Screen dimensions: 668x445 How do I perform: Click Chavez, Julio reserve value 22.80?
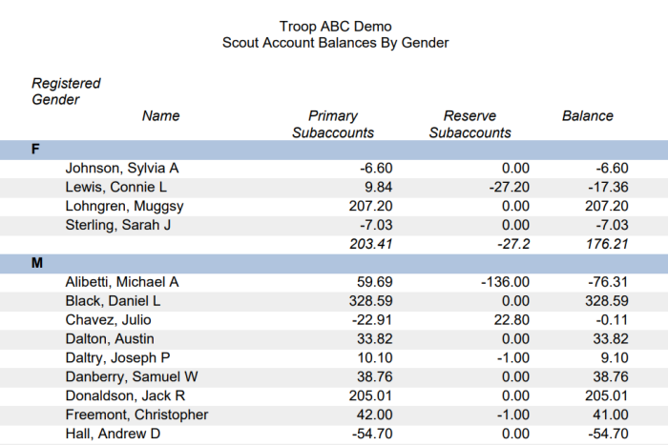coord(511,320)
